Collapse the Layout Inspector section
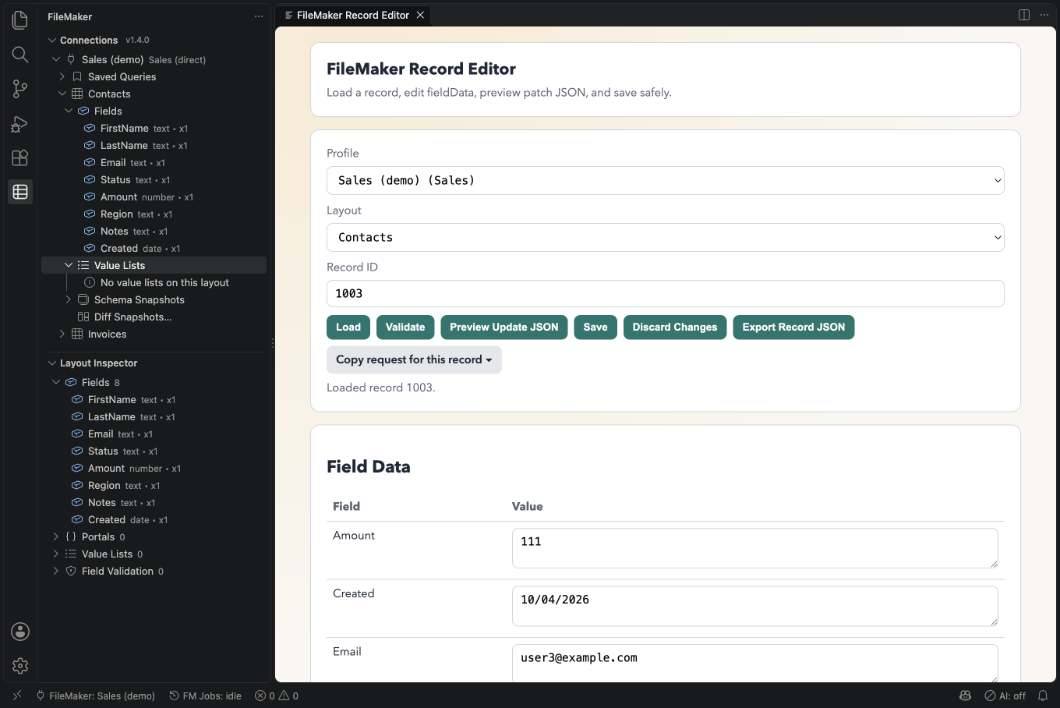The width and height of the screenshot is (1060, 708). pos(52,363)
